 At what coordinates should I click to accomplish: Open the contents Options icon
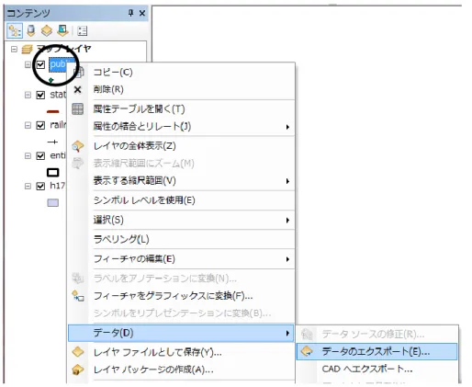82,31
